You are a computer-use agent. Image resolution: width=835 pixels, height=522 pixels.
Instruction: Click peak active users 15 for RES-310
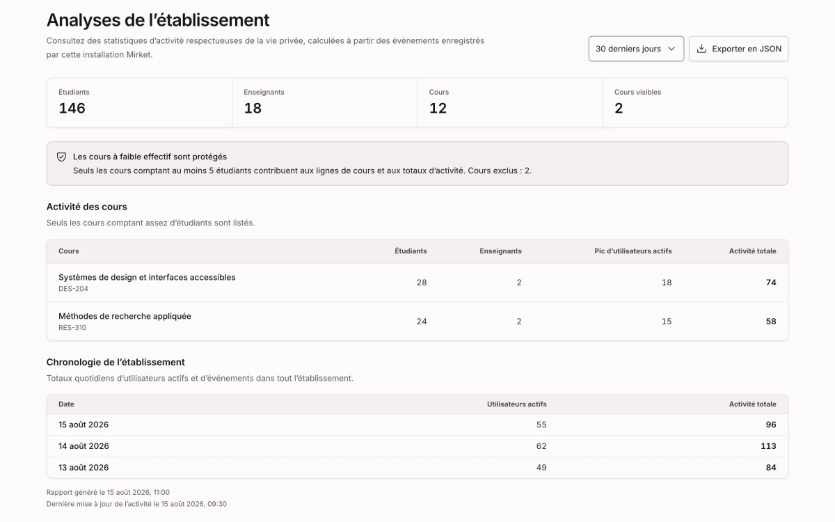point(667,322)
